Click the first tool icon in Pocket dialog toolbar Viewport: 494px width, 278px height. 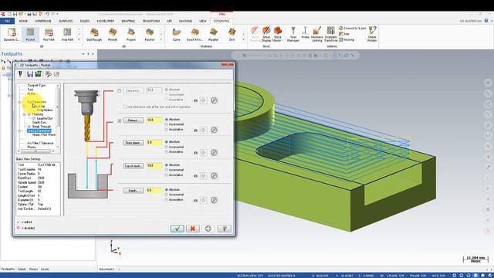click(21, 74)
